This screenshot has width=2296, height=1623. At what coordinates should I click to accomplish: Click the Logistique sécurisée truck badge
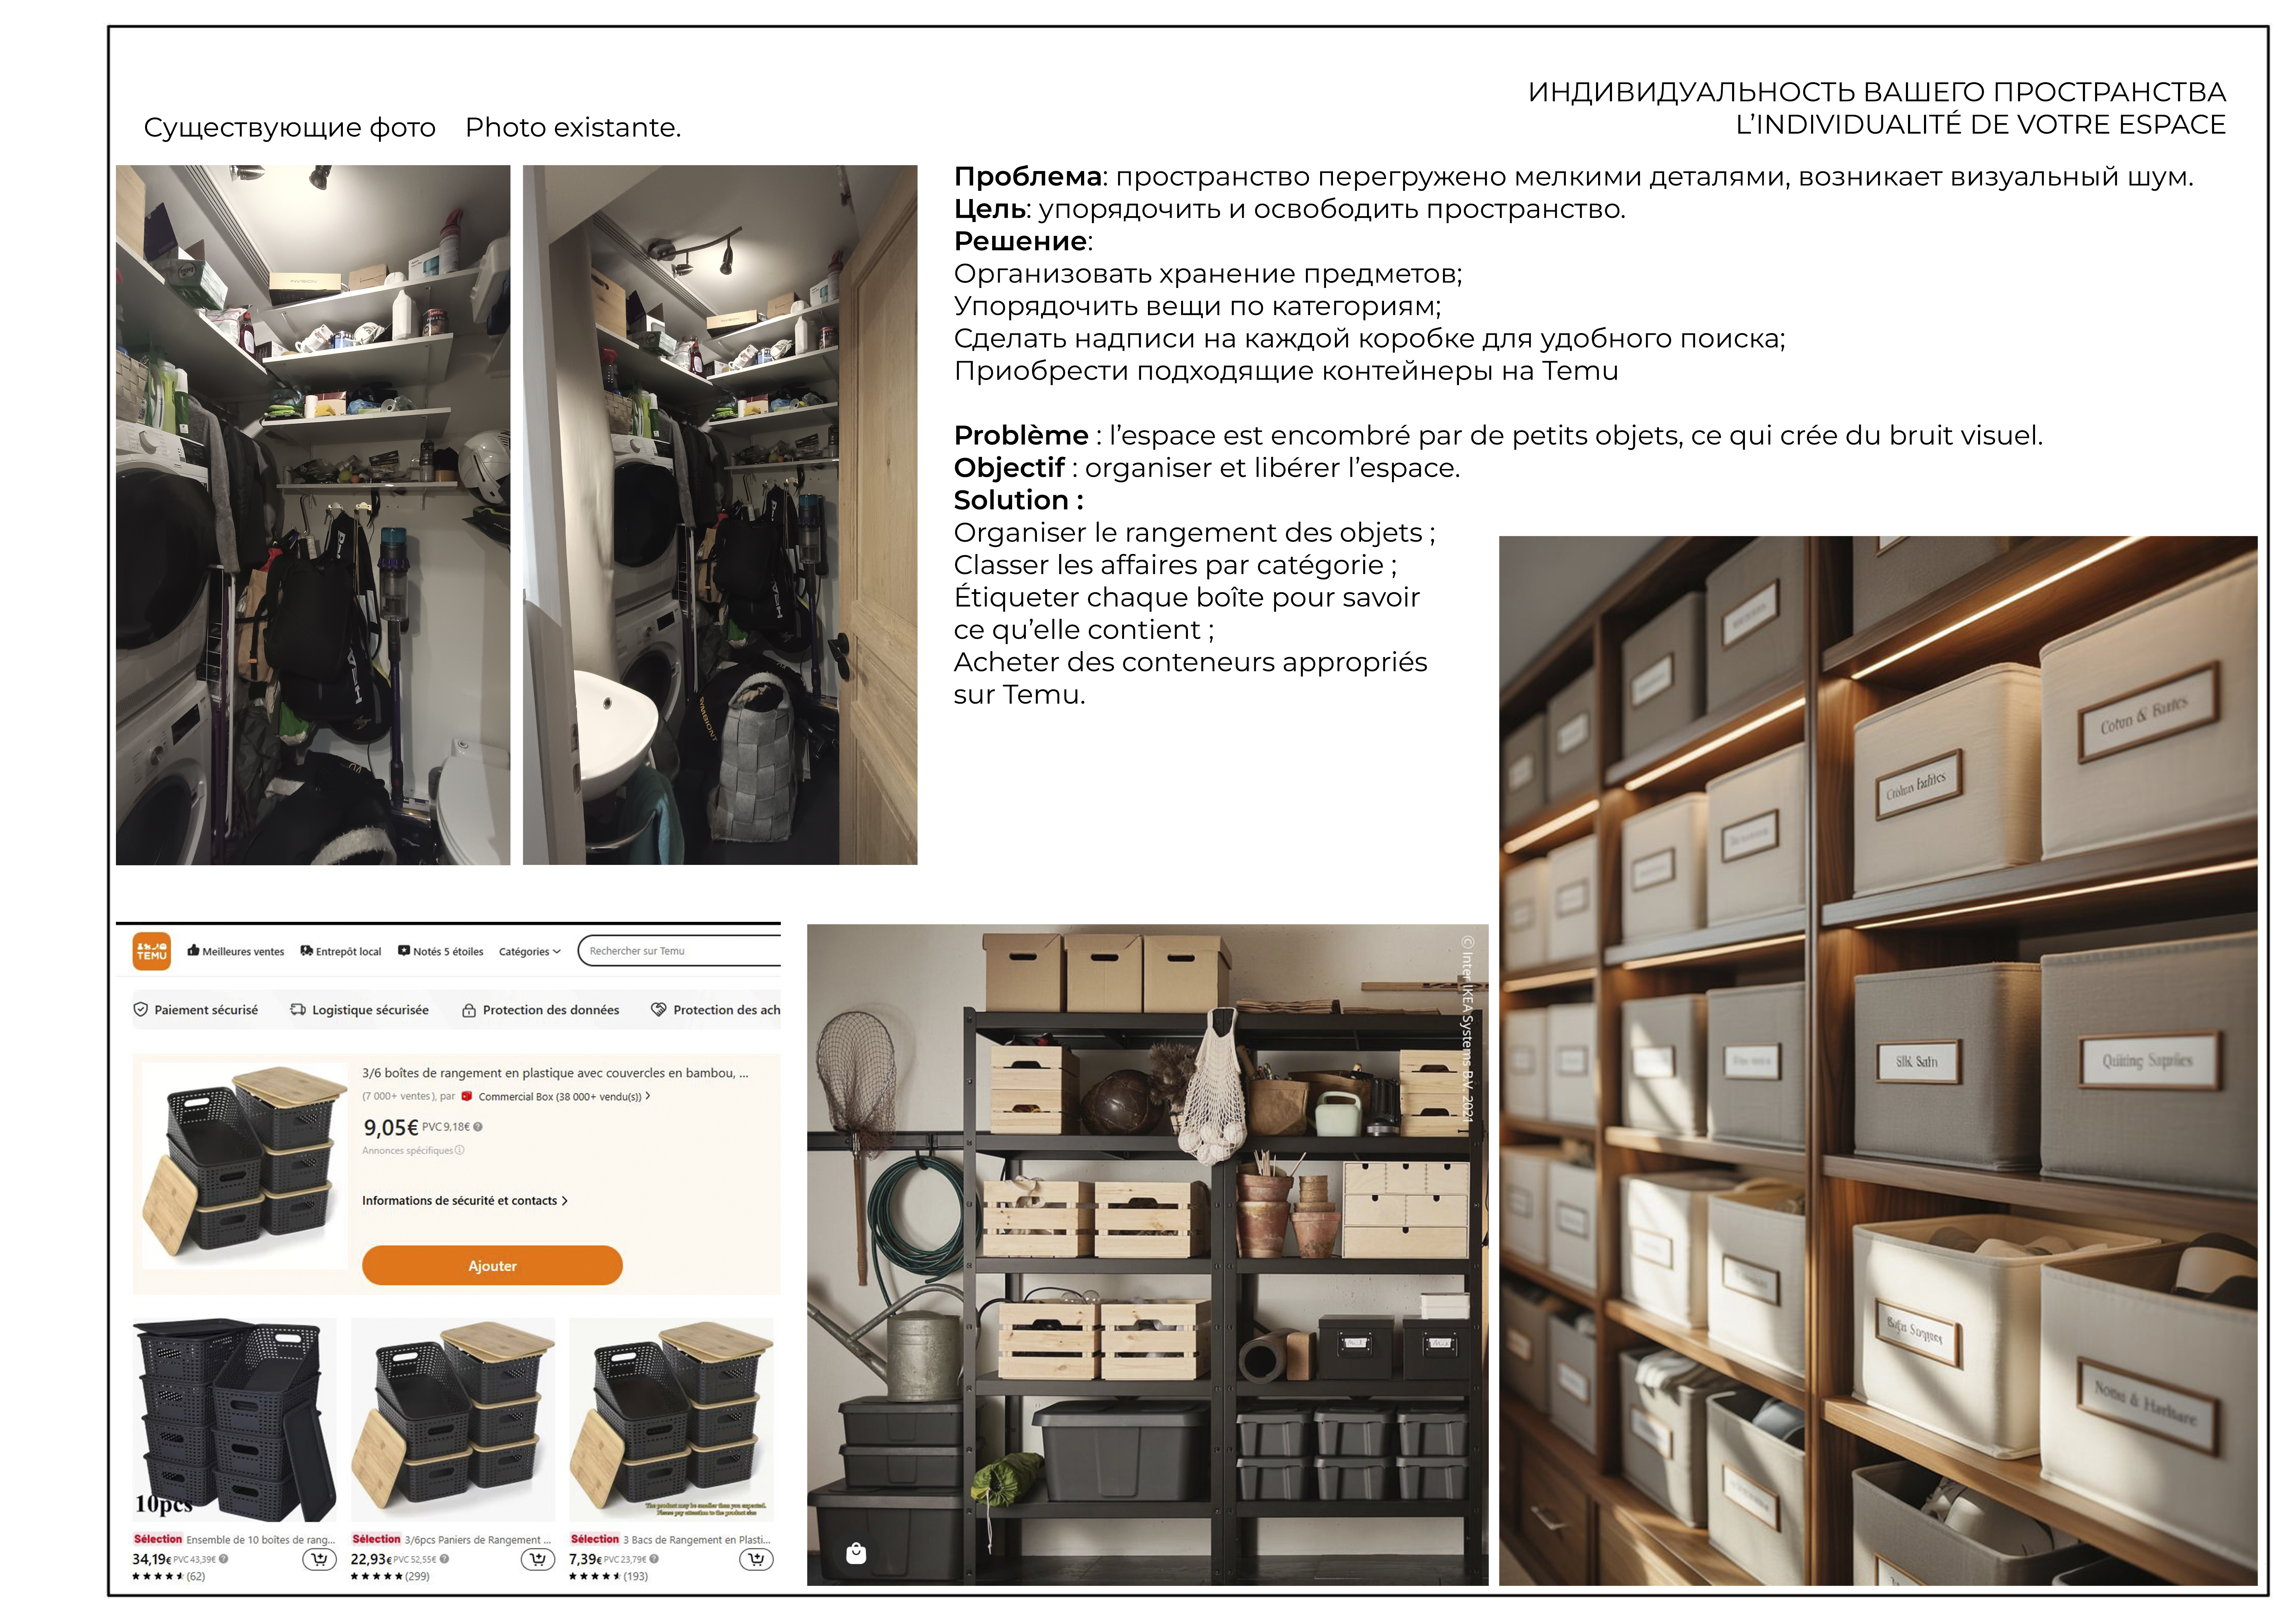(x=360, y=1010)
